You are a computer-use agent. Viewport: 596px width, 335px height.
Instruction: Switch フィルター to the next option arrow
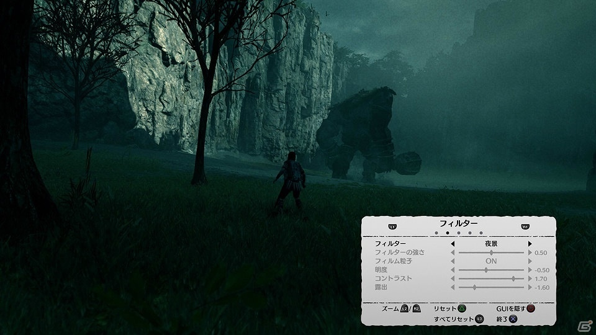530,244
